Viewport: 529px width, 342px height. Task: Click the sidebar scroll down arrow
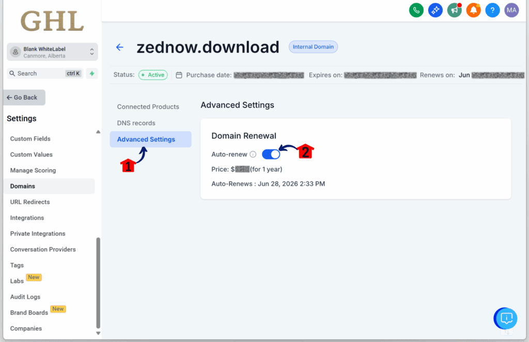pos(98,333)
